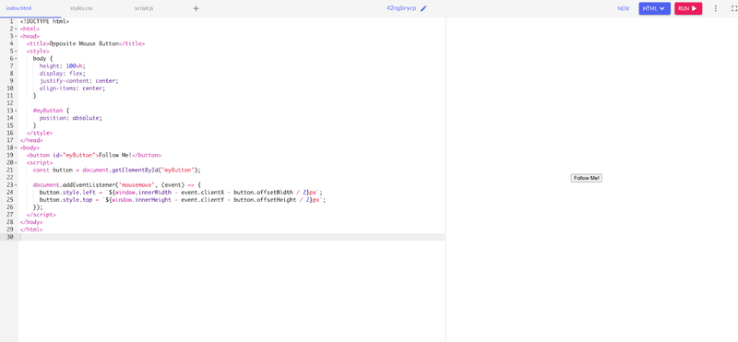Click the Follow Me! button in preview
Screen dimensions: 738x342
(x=587, y=178)
